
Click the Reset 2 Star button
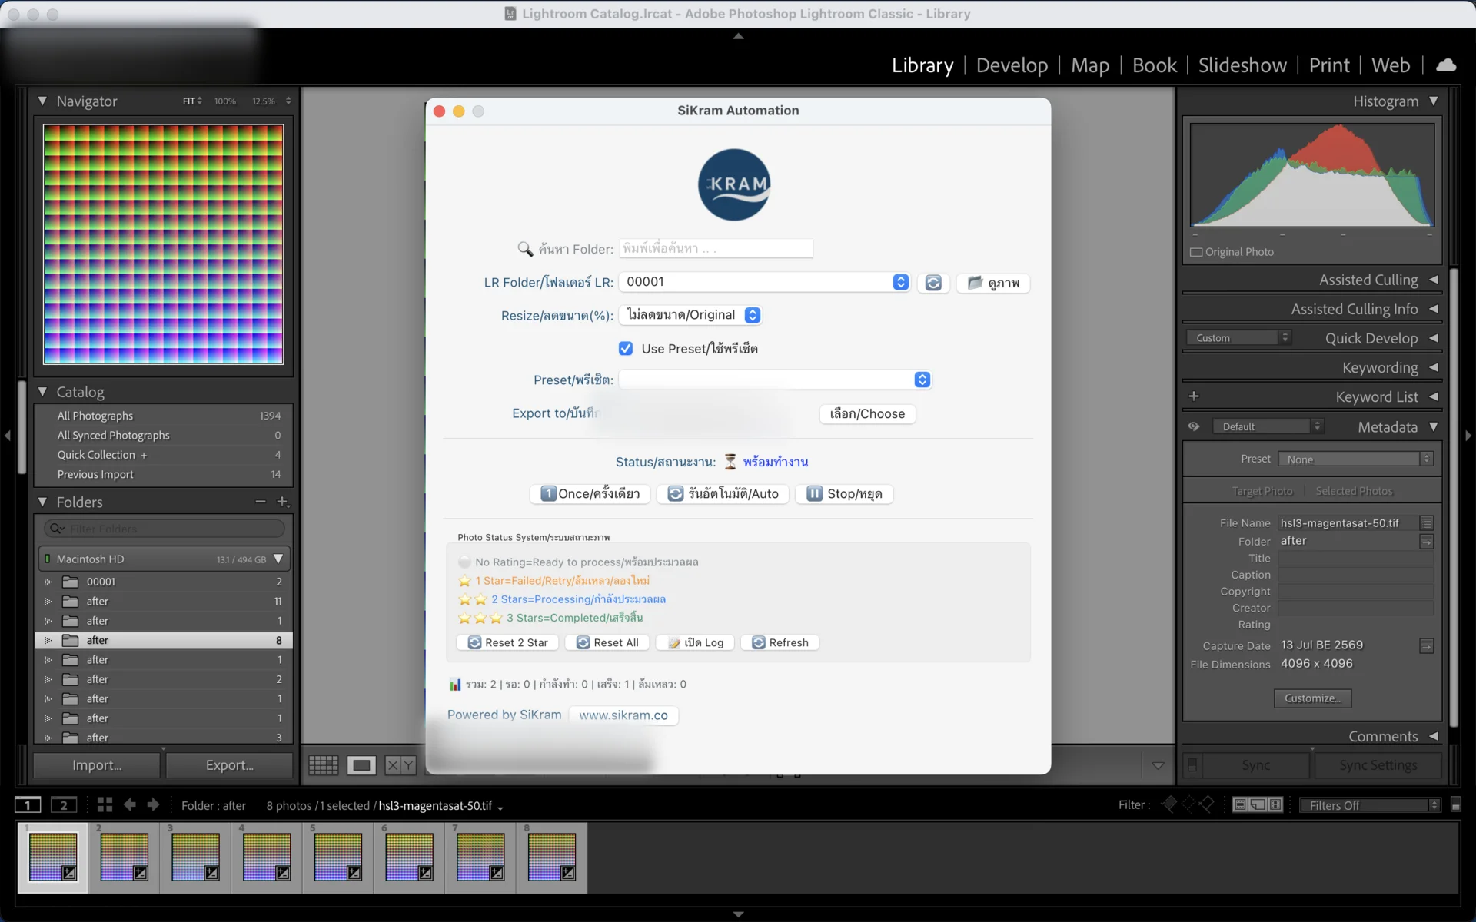click(508, 642)
